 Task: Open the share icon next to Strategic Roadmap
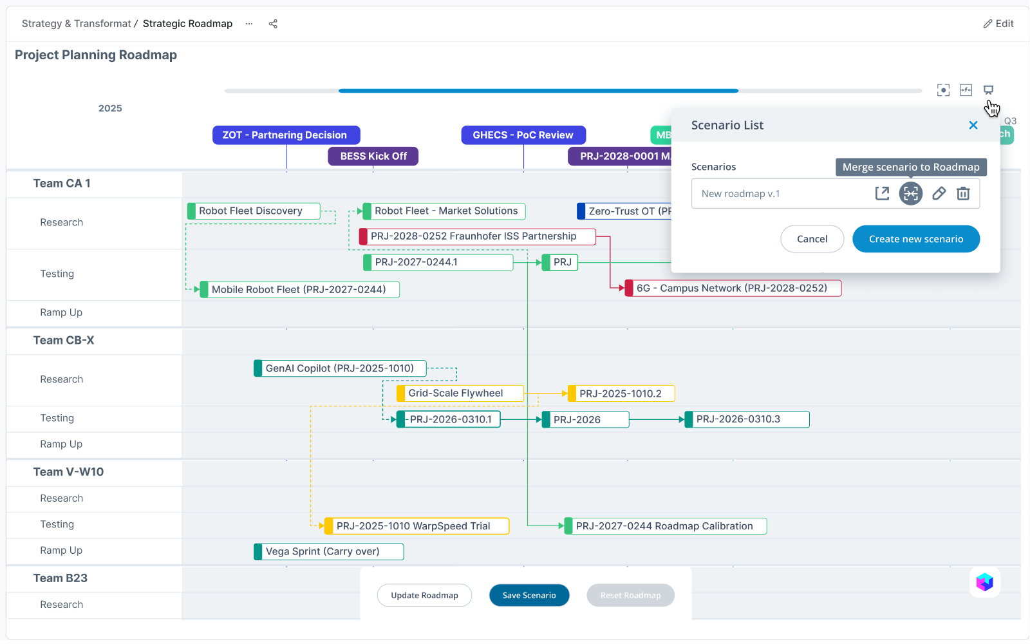point(273,24)
